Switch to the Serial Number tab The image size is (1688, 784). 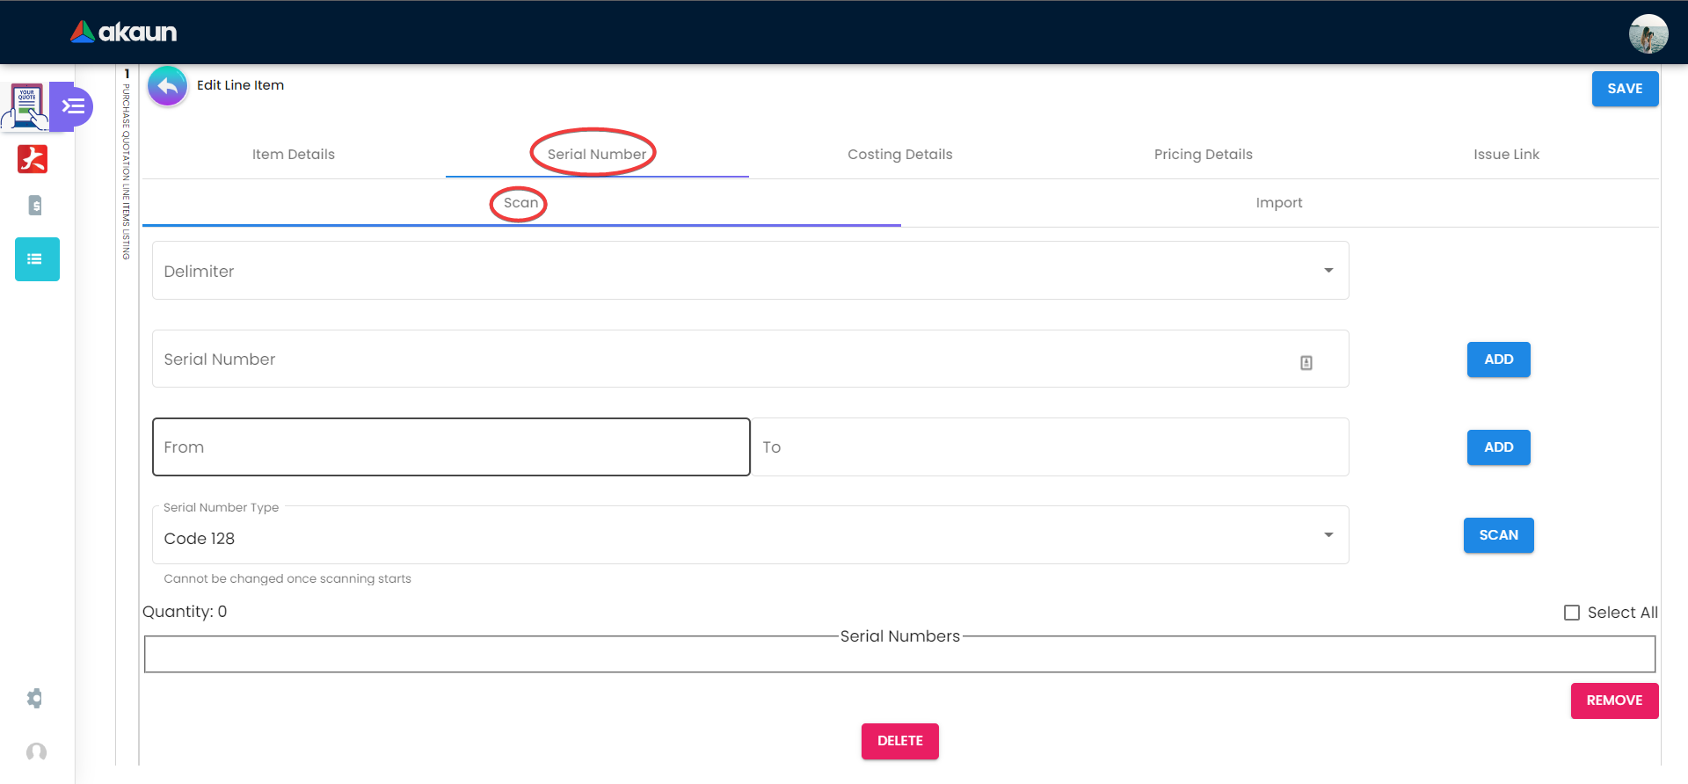[x=597, y=155]
